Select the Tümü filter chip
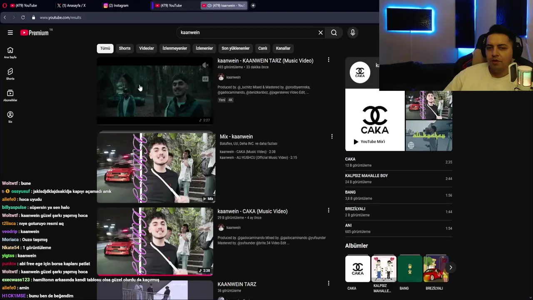 (x=105, y=48)
